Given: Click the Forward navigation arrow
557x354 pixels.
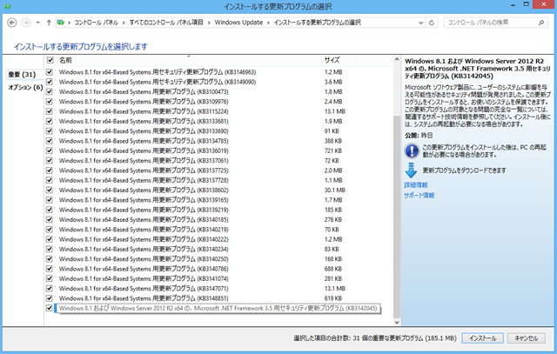Looking at the screenshot, I should (26, 23).
